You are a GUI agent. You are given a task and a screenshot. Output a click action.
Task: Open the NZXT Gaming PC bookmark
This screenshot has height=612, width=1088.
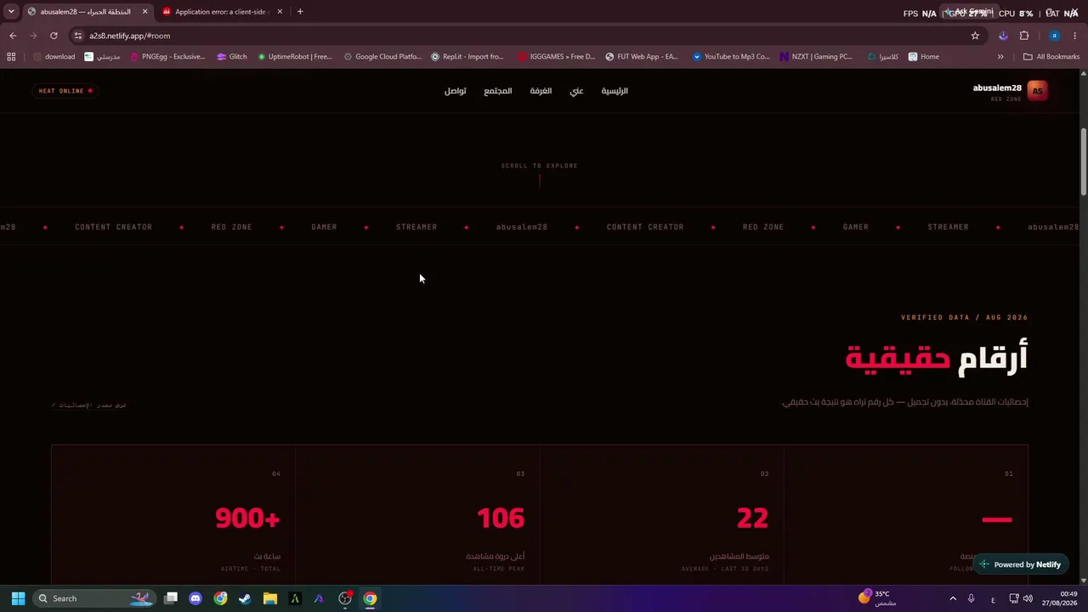click(x=816, y=57)
